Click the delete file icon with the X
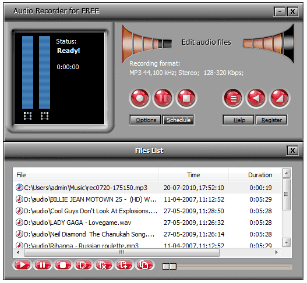The image size is (307, 283). pyautogui.click(x=104, y=265)
